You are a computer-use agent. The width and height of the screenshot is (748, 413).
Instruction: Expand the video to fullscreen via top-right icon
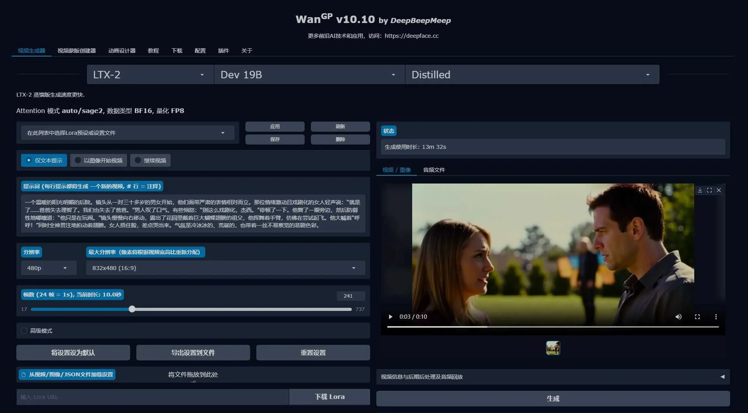[x=709, y=190]
